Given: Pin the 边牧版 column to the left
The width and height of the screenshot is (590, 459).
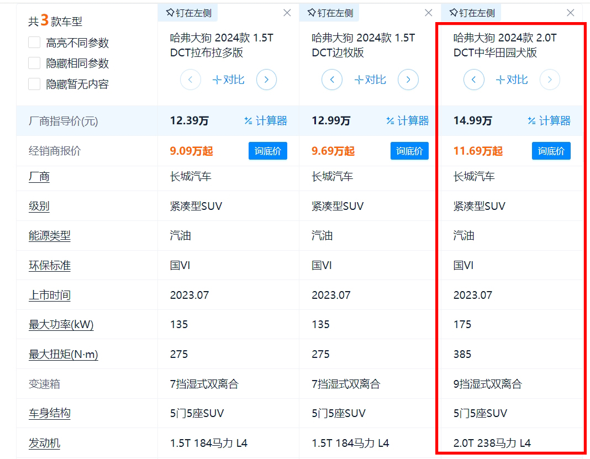Looking at the screenshot, I should [x=330, y=13].
